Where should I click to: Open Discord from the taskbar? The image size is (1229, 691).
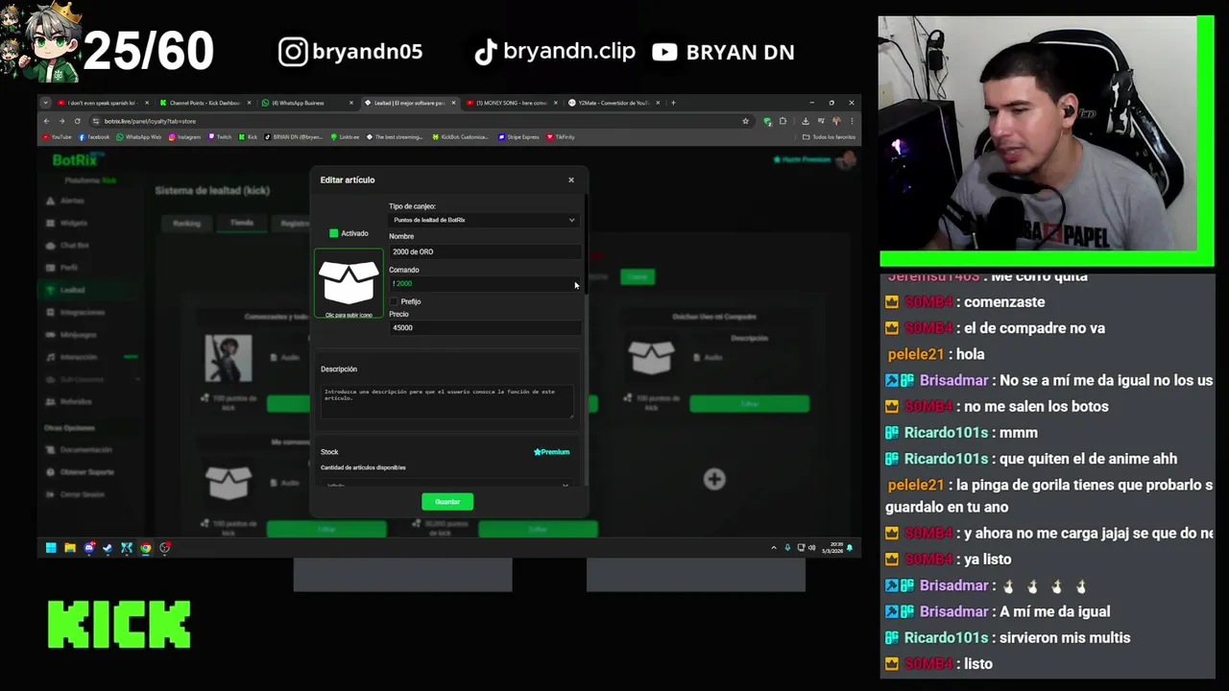tap(89, 548)
